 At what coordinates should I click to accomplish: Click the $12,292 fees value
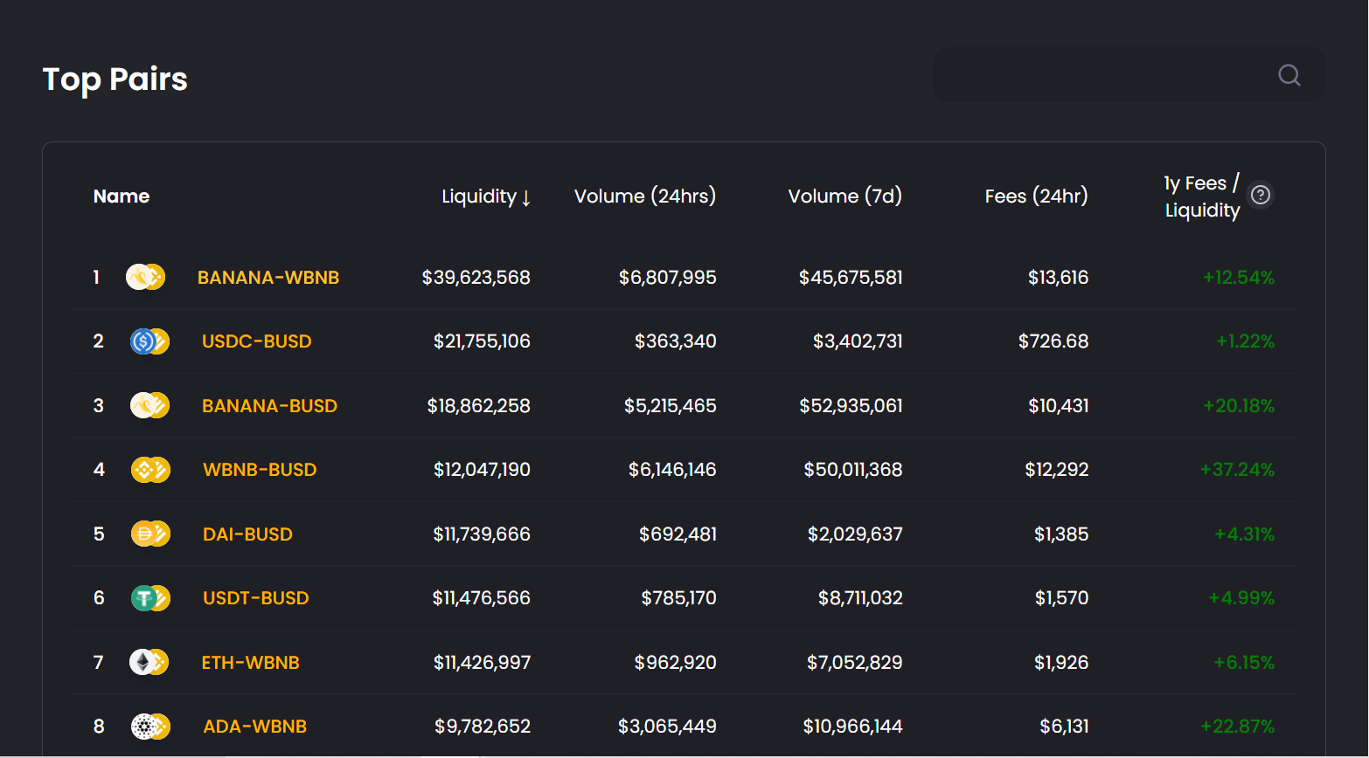tap(1057, 470)
